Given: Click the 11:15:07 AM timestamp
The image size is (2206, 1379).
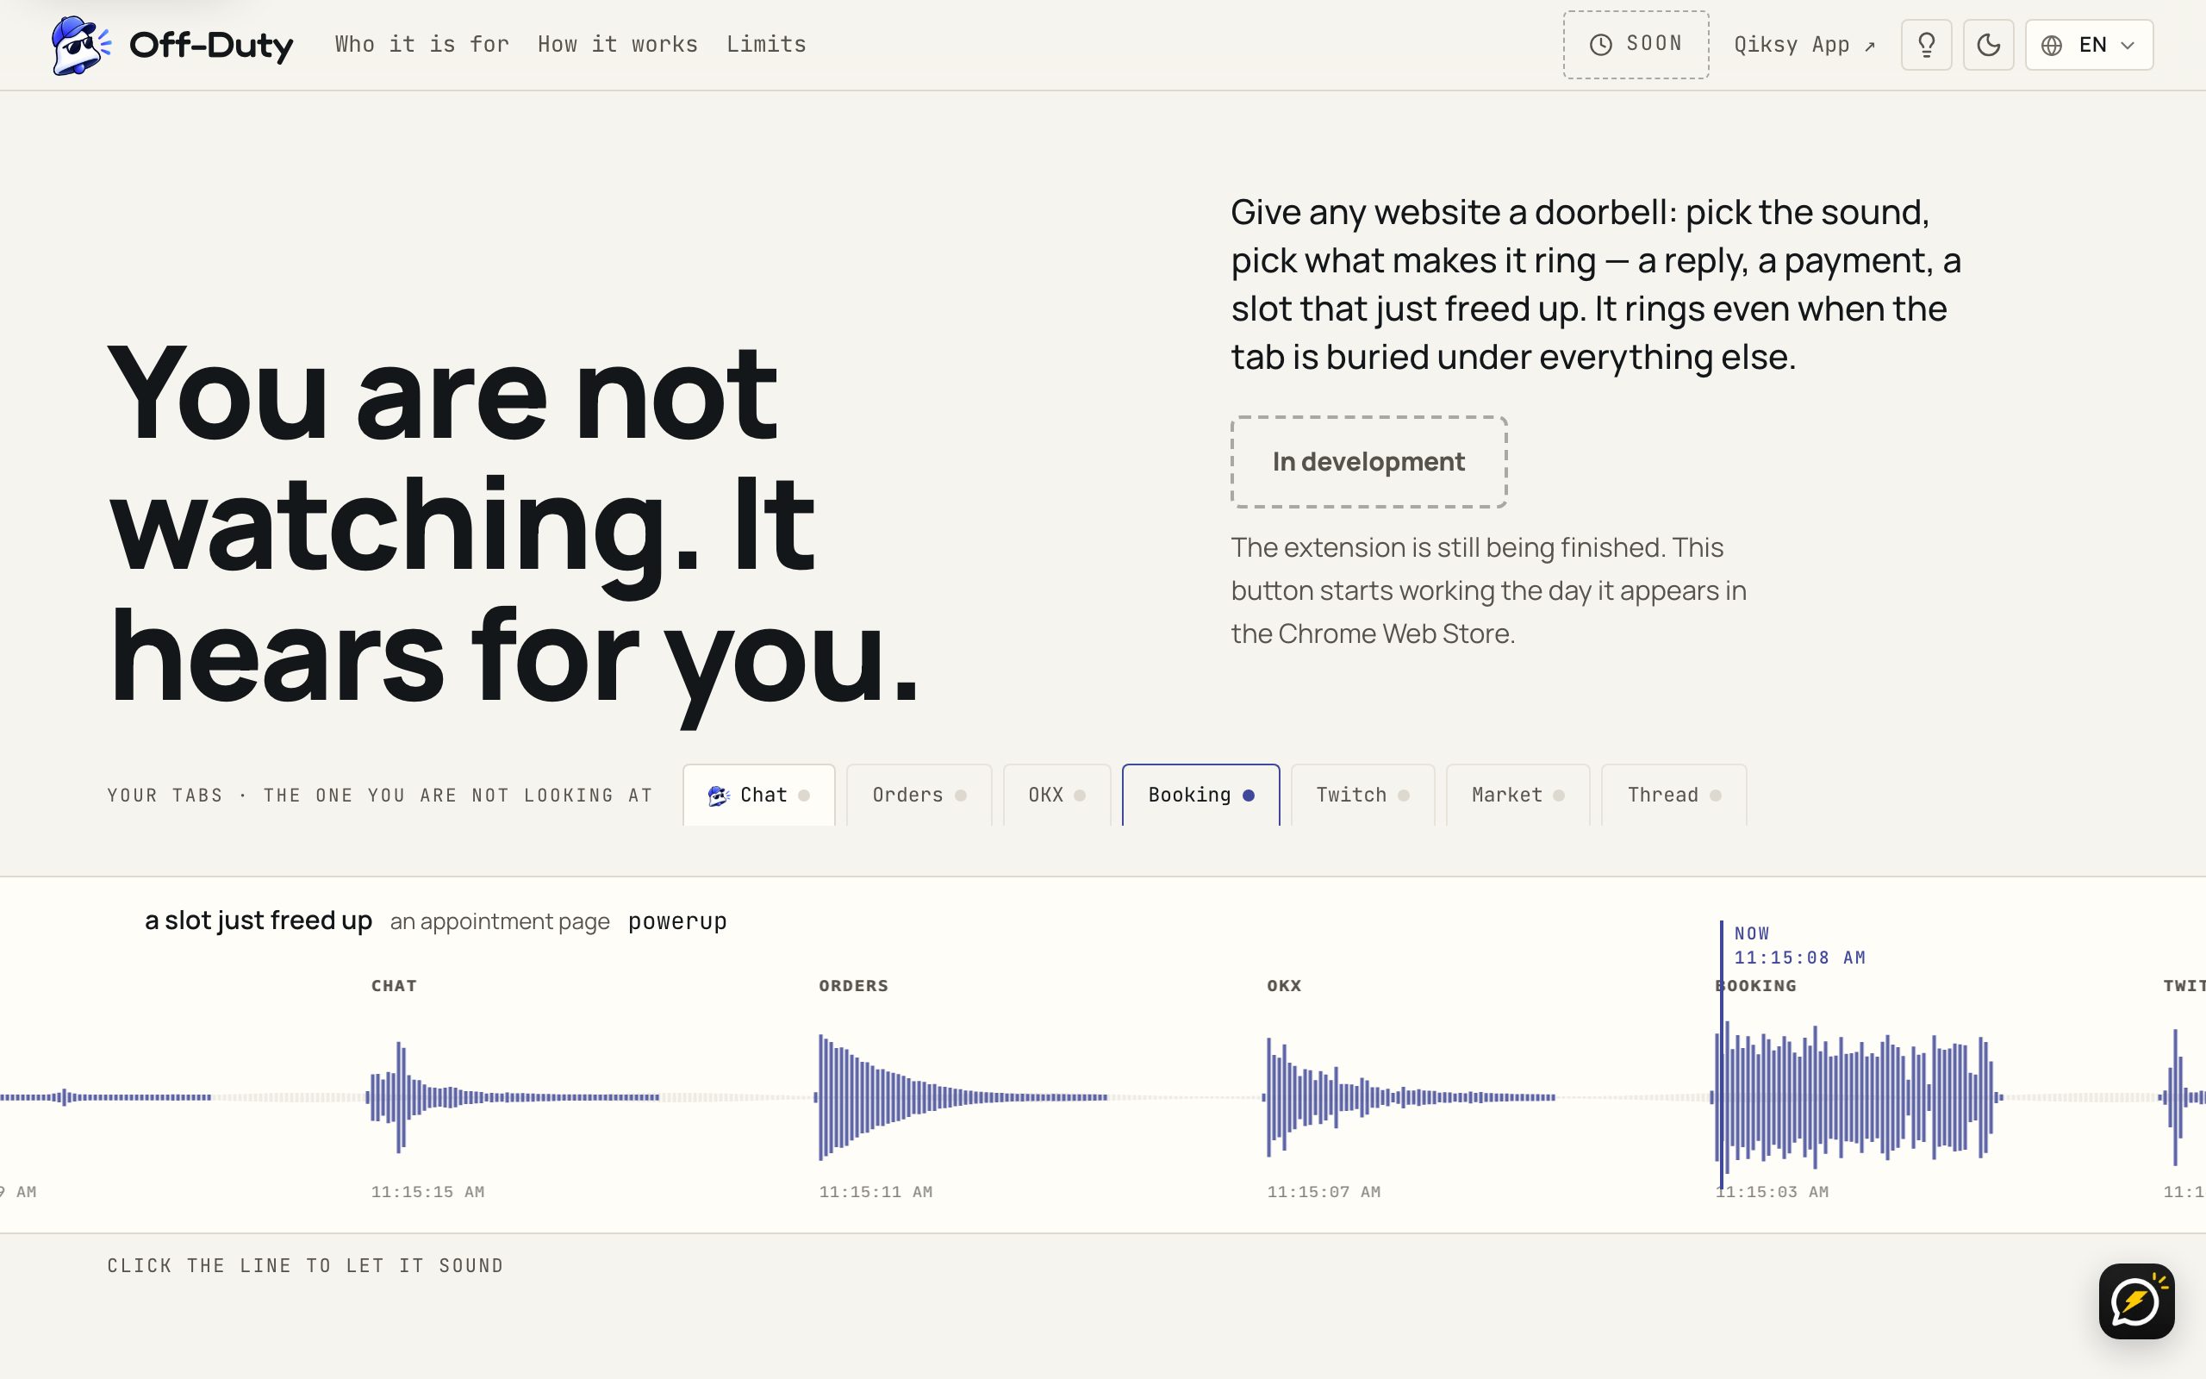Looking at the screenshot, I should pos(1324,1192).
